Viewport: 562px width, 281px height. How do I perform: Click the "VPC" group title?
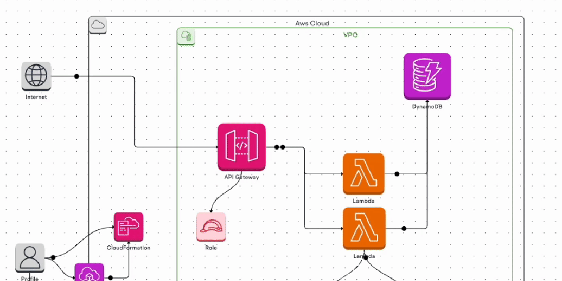pyautogui.click(x=351, y=35)
